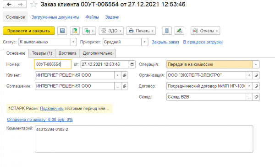Post the document using green-arrow sheet icon
This screenshot has height=167, width=275.
click(75, 31)
